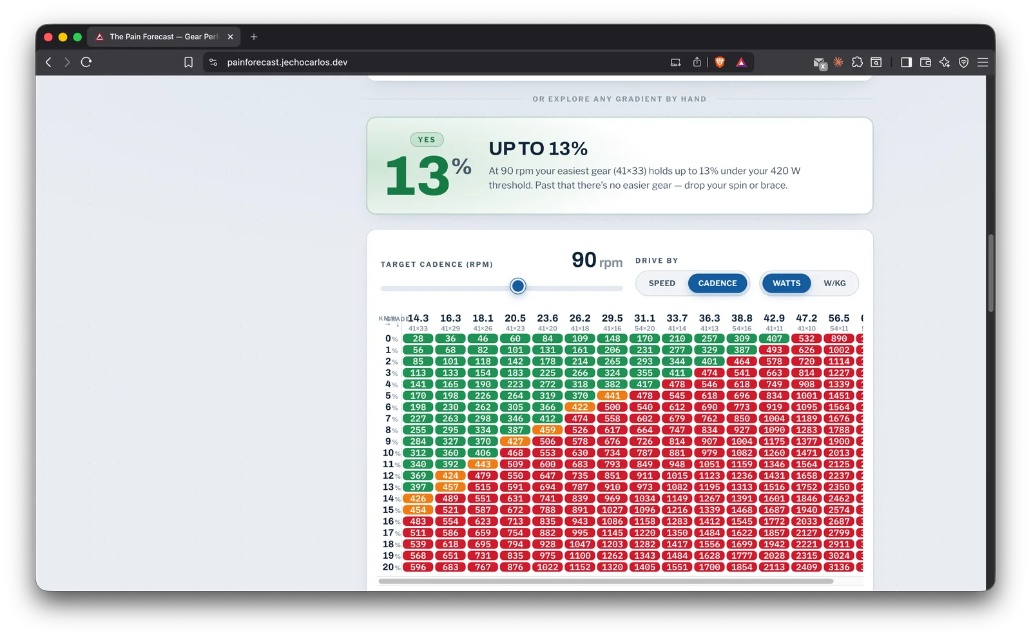Toggle the browser sidebar panel icon

click(906, 63)
